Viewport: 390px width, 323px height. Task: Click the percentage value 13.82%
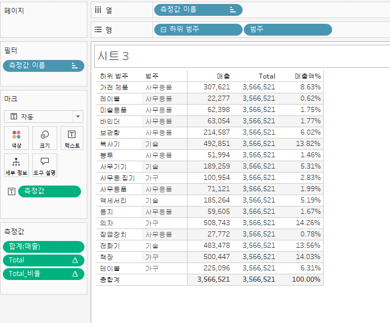click(308, 144)
